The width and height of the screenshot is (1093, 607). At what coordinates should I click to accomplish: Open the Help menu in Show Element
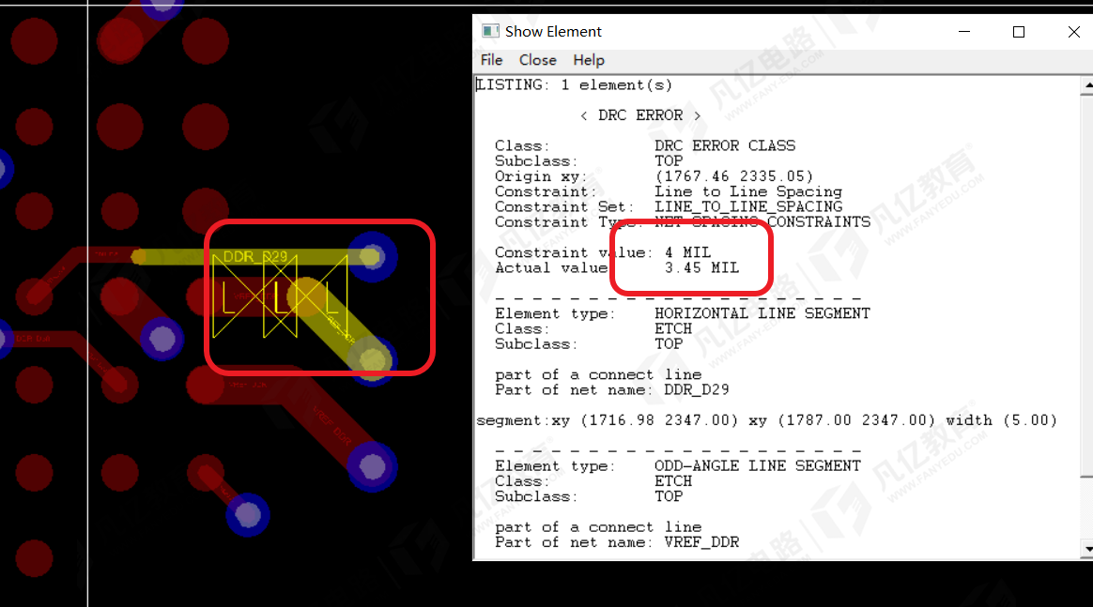coord(589,60)
